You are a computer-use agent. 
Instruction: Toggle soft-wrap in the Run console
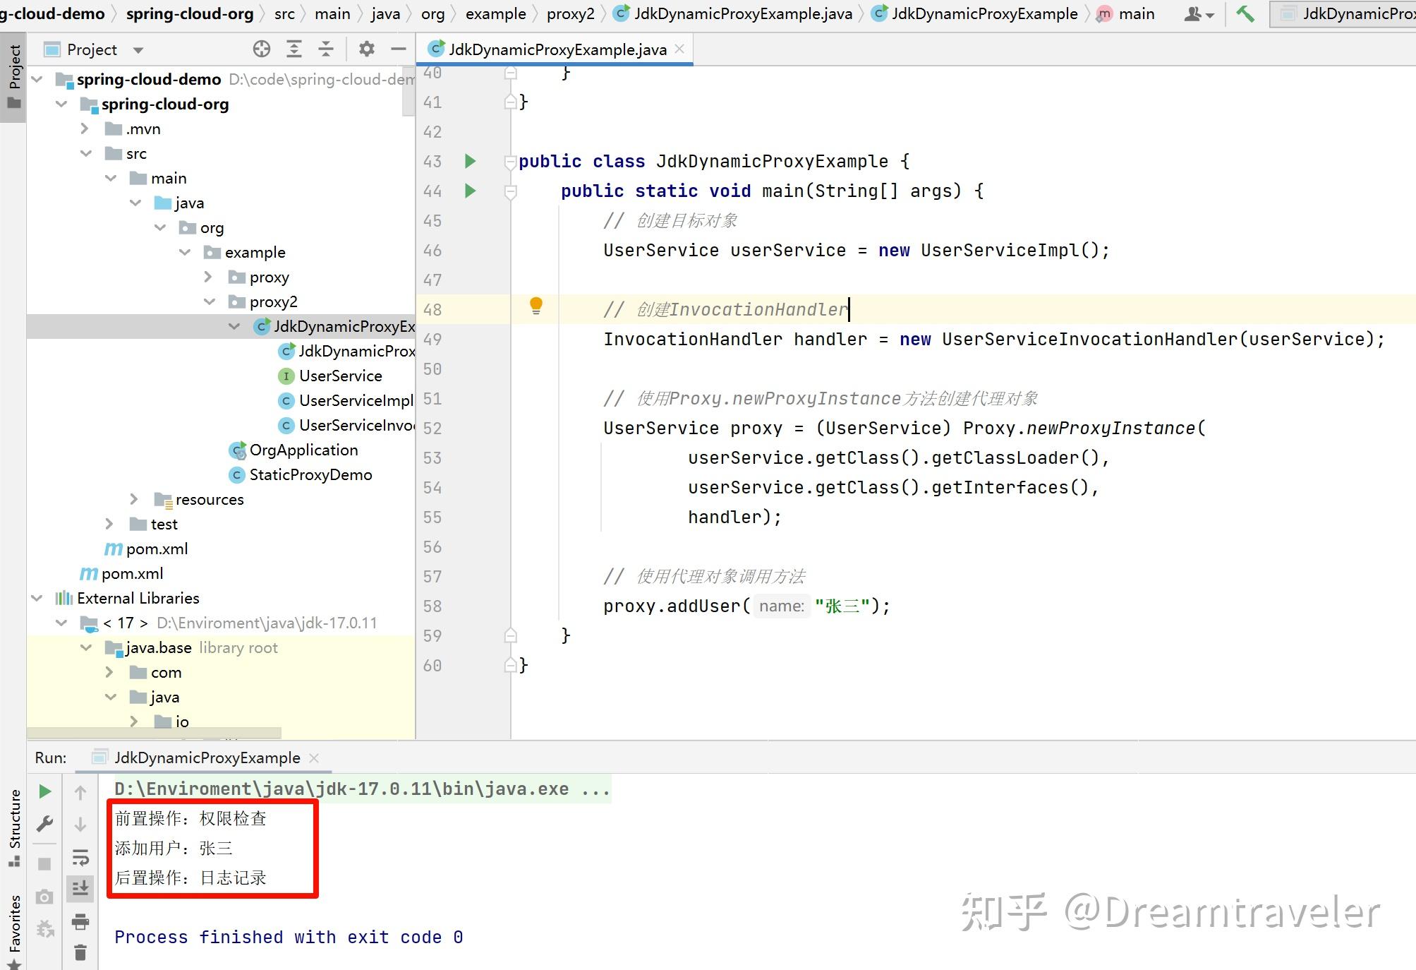click(80, 857)
